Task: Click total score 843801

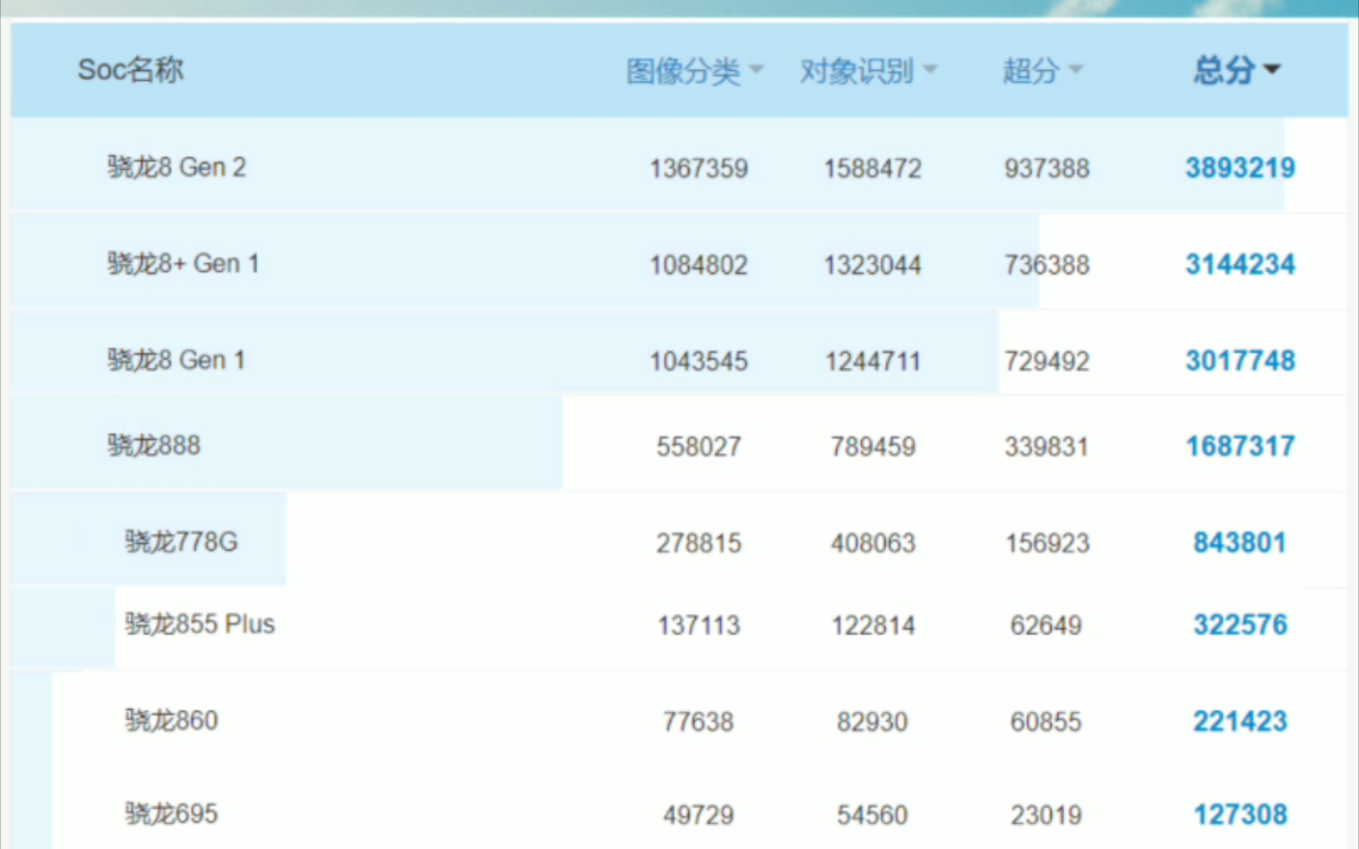Action: [x=1240, y=542]
